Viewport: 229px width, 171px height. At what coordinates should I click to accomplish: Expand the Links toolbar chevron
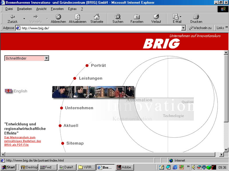click(226, 27)
